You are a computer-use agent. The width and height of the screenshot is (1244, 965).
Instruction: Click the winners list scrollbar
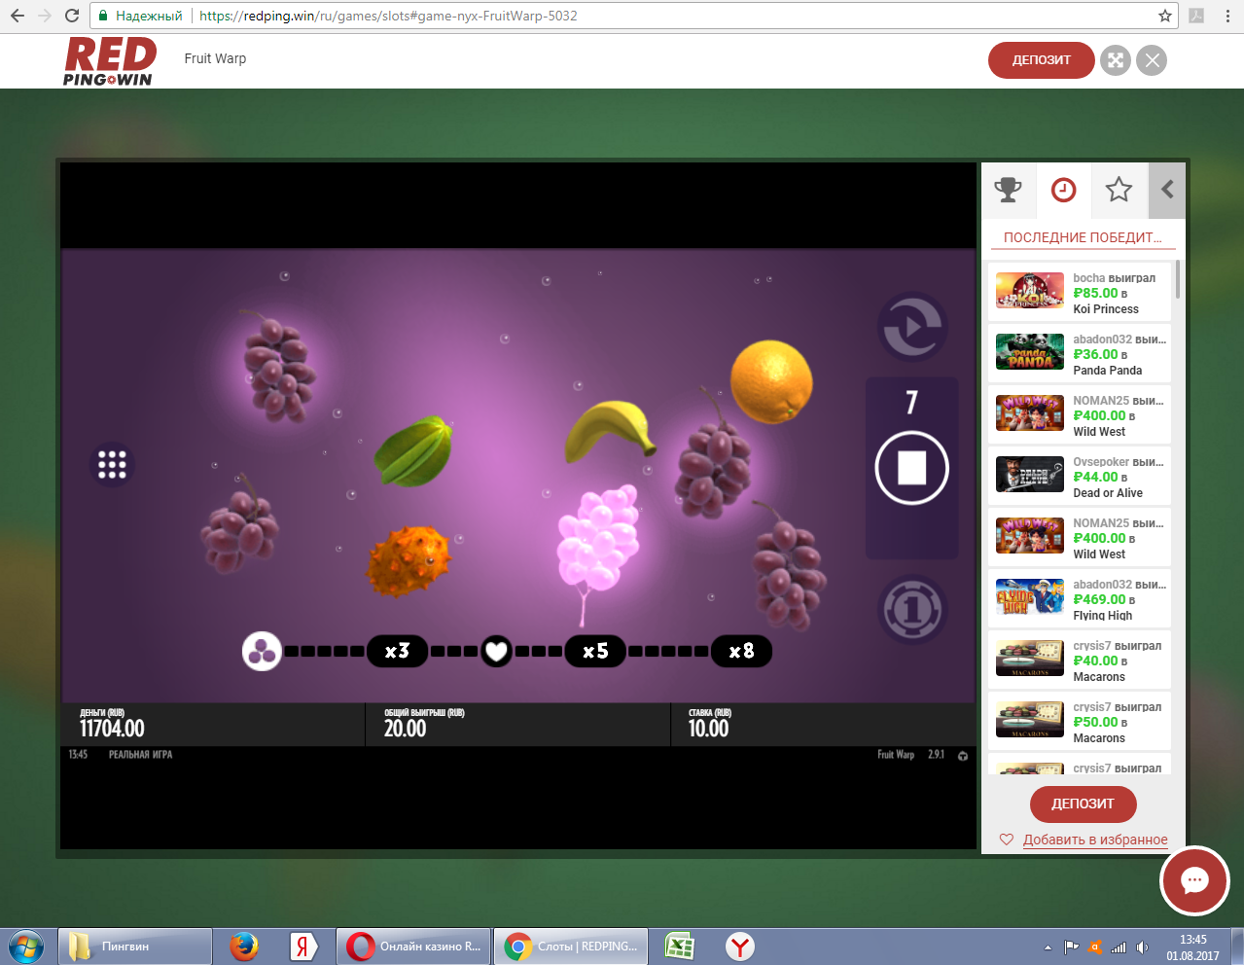click(x=1178, y=279)
